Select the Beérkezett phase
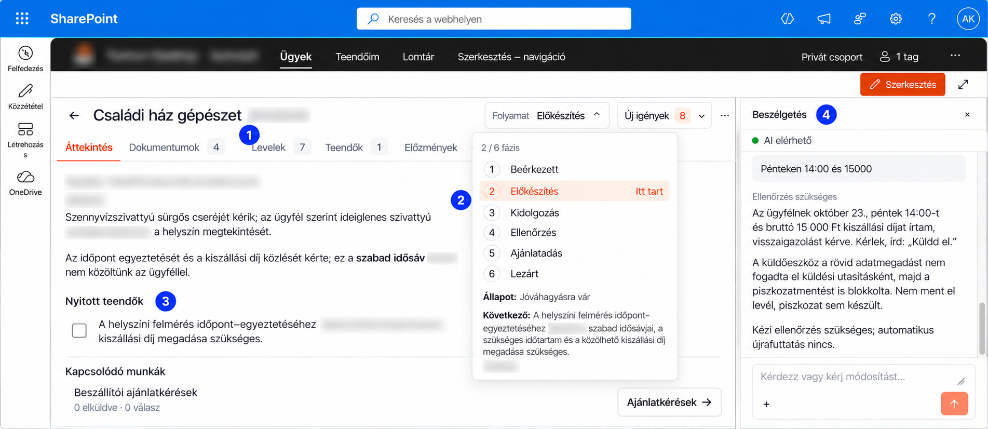988x429 pixels. (575, 169)
